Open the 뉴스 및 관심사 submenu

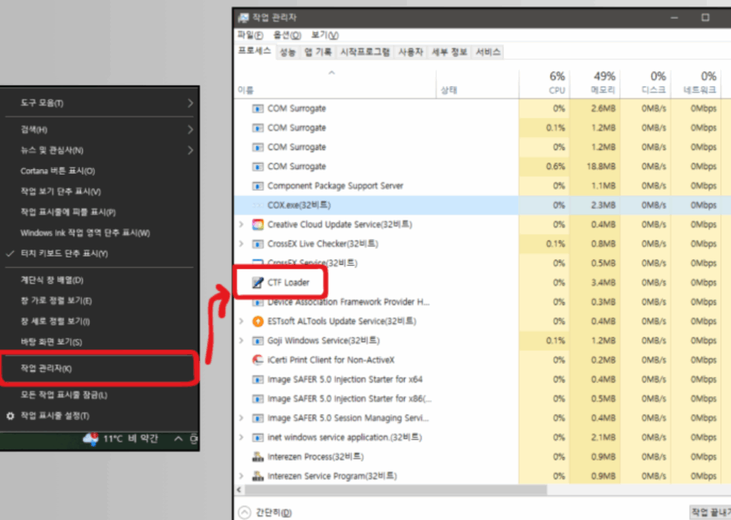[99, 150]
